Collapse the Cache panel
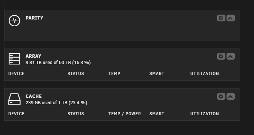Screen dimensions: 254x135 click(x=231, y=96)
